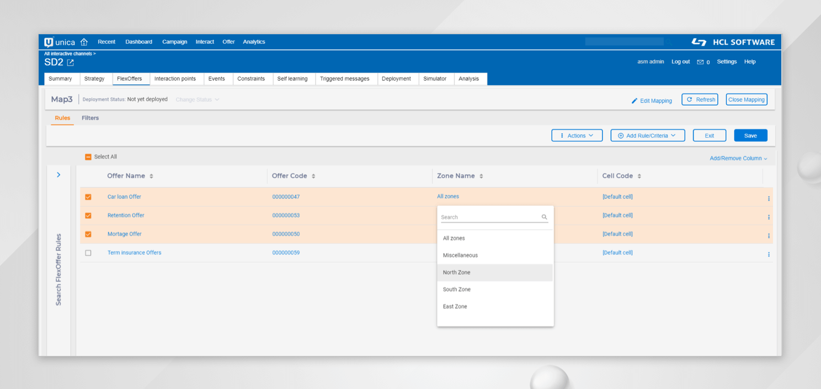Expand Add Rule/Criteria dropdown
The height and width of the screenshot is (389, 821).
tap(647, 136)
